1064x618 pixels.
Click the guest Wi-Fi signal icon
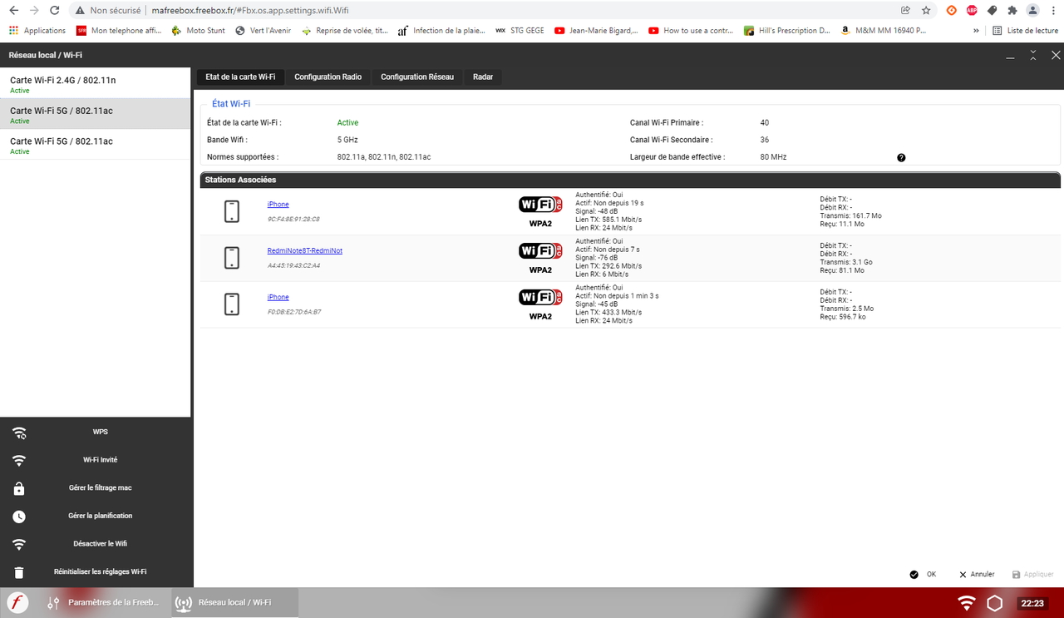(19, 460)
